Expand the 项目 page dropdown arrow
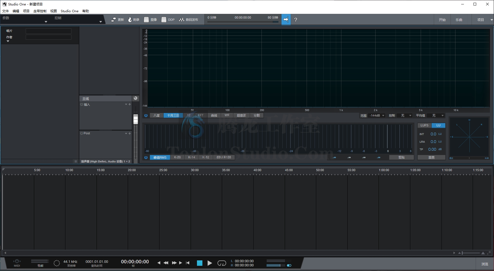The height and width of the screenshot is (271, 494). 492,20
